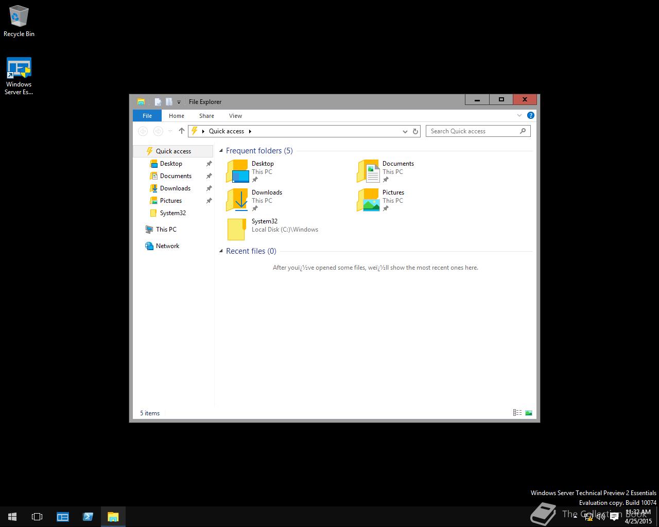The height and width of the screenshot is (527, 659).
Task: Select the System32 folder icon in Frequent folders
Action: [237, 230]
